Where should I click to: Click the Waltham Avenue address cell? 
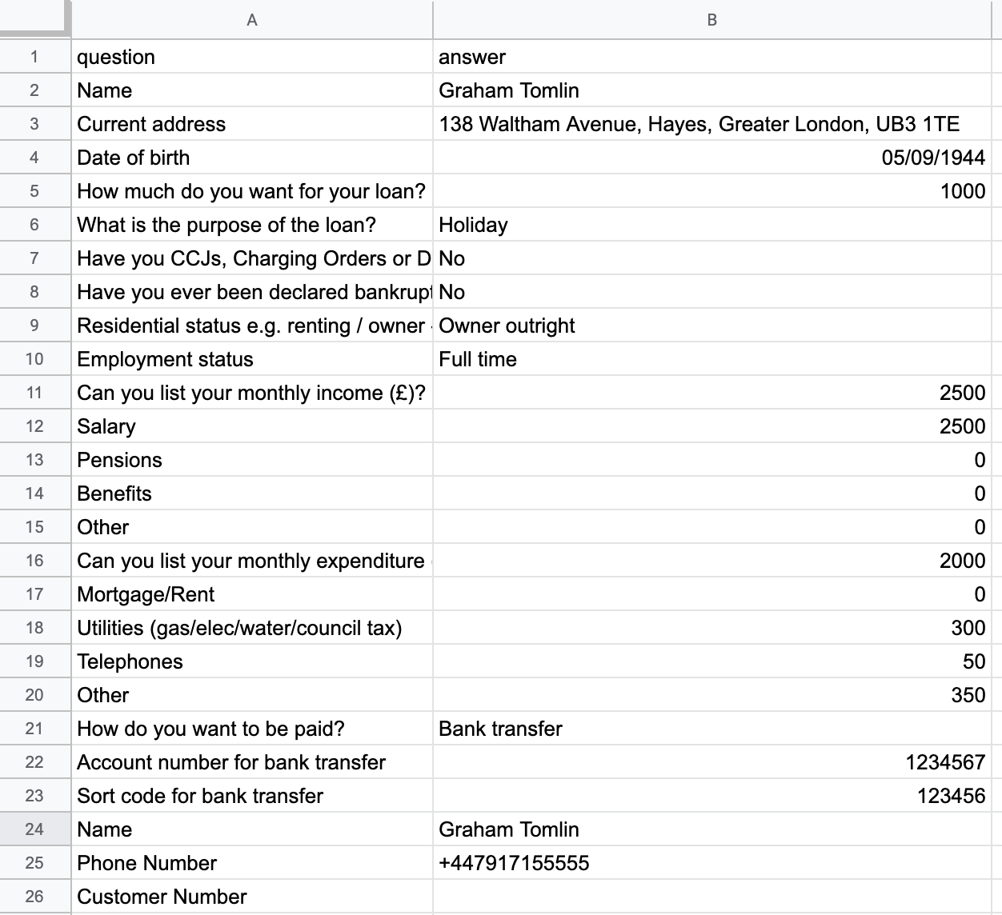711,124
